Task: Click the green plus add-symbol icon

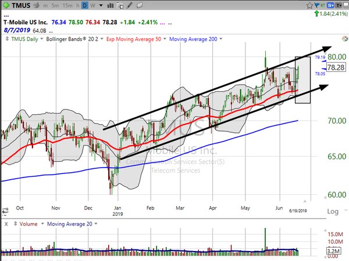Action: pos(6,5)
